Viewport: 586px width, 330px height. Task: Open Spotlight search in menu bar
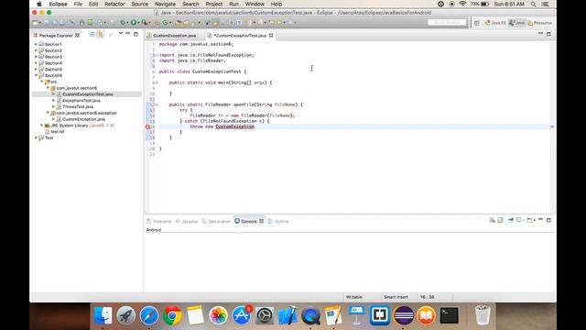tap(533, 4)
